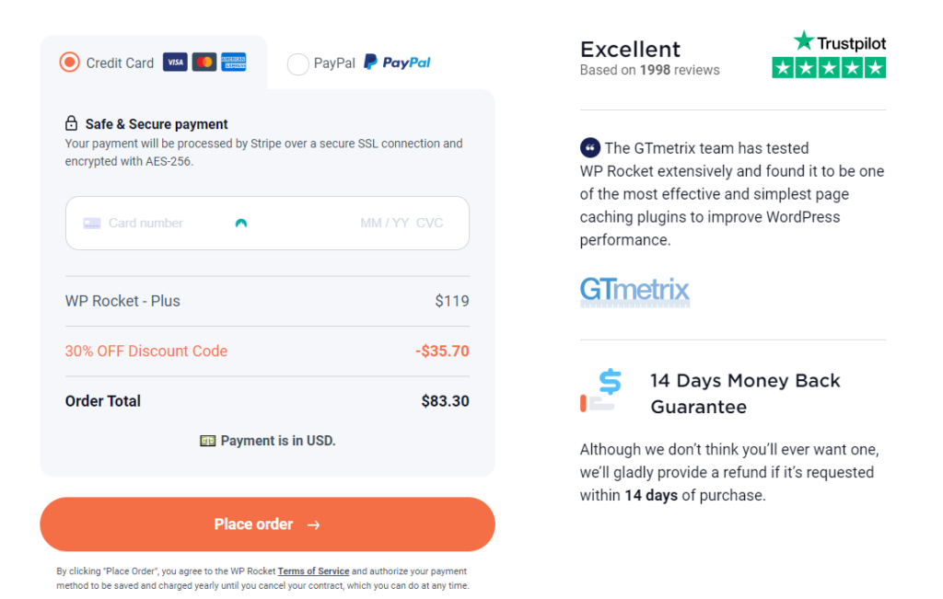
Task: Click the green Trustpilot rating stars
Action: [x=829, y=67]
